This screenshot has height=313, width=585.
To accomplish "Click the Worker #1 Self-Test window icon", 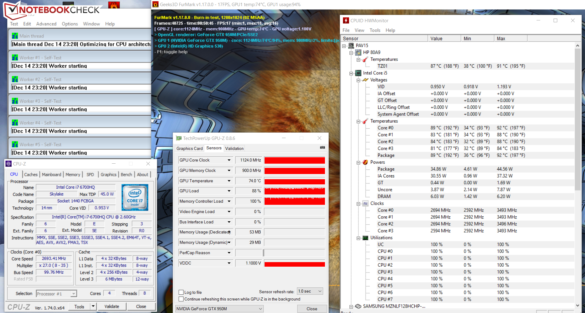I will pos(15,57).
